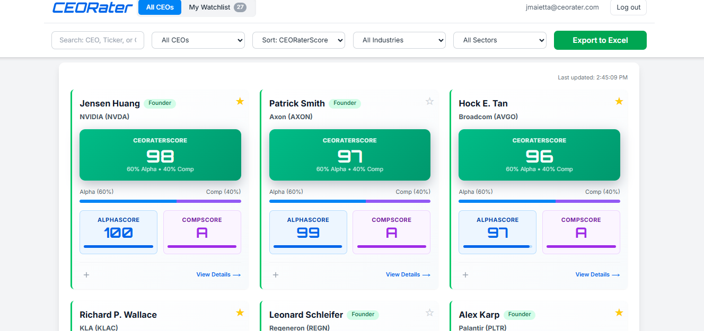704x331 pixels.
Task: Click Founder badge next to Patrick Smith
Action: (345, 103)
